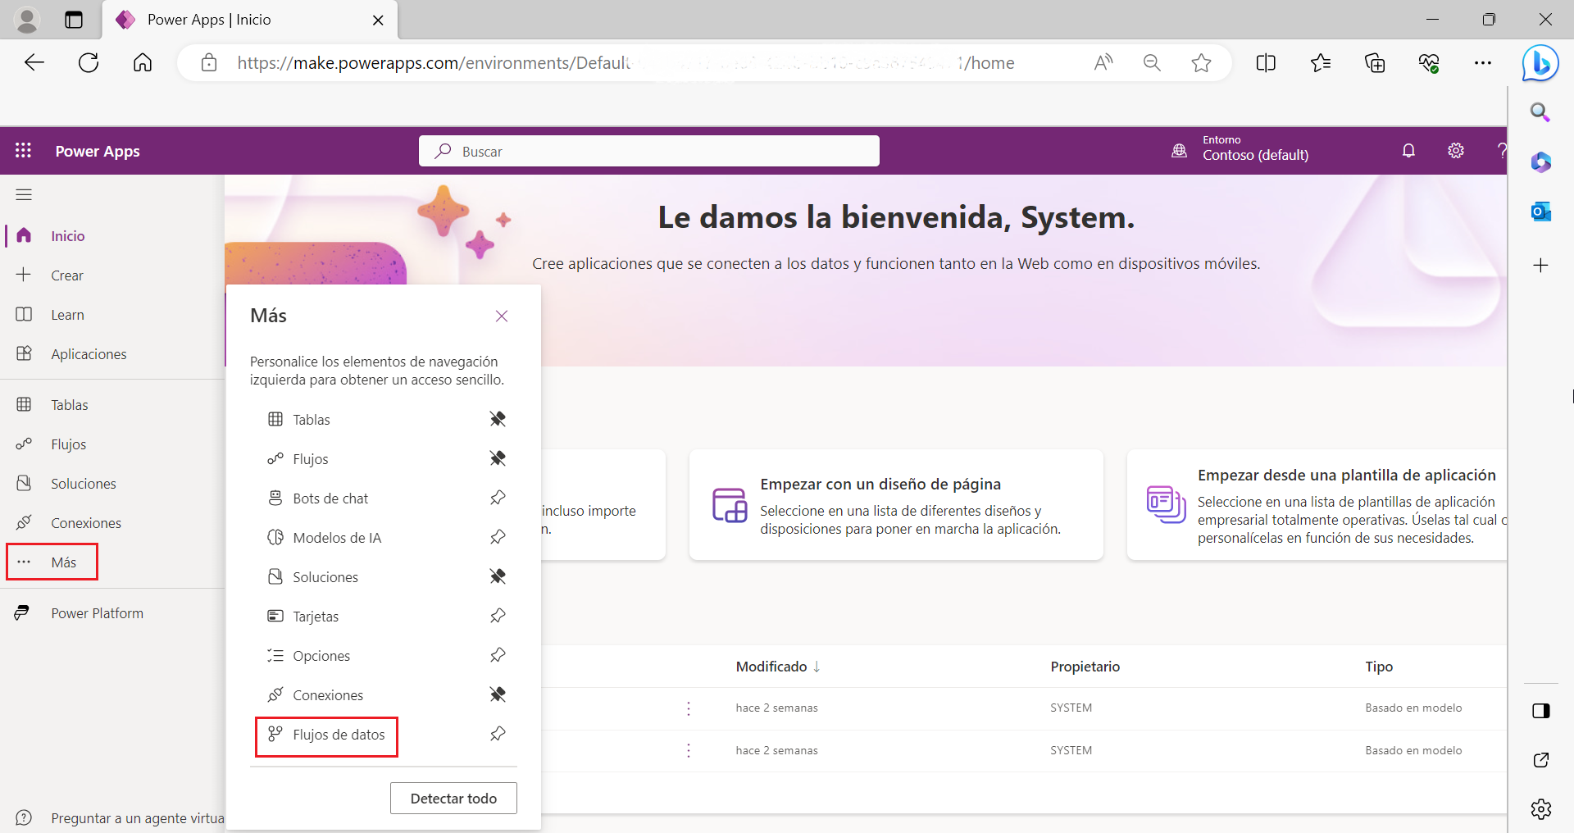The width and height of the screenshot is (1574, 833).
Task: Expand the Más navigation item
Action: point(52,562)
